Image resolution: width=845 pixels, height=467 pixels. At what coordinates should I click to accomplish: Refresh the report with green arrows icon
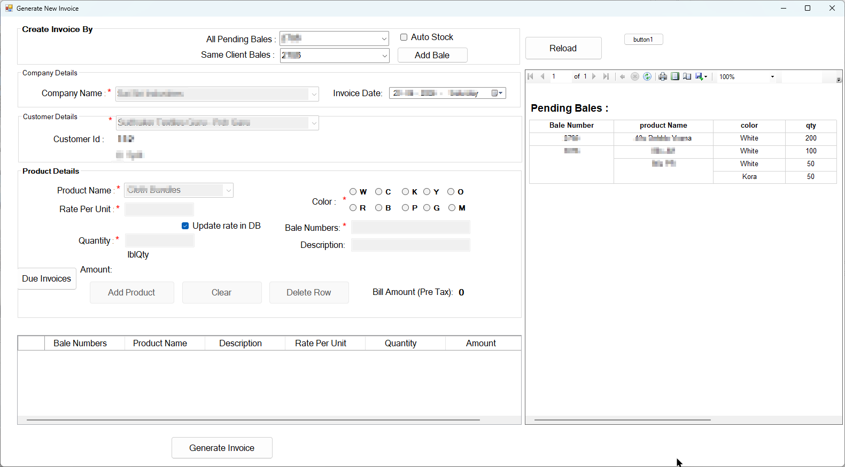(x=647, y=76)
